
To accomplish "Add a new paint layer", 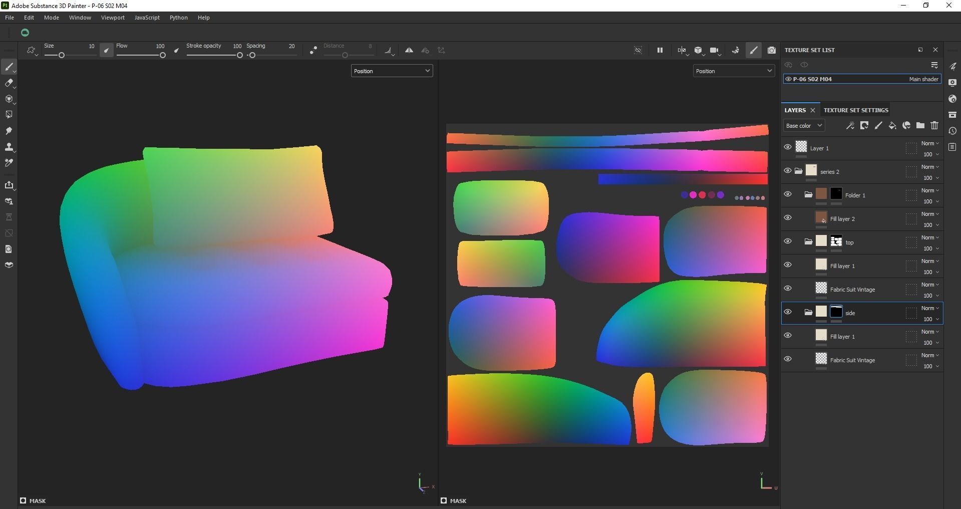I will (878, 126).
